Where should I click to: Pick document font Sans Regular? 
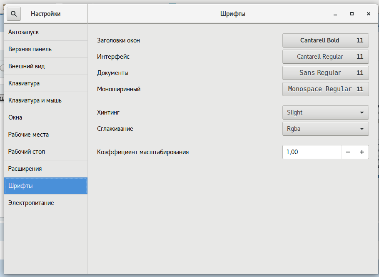pos(325,73)
